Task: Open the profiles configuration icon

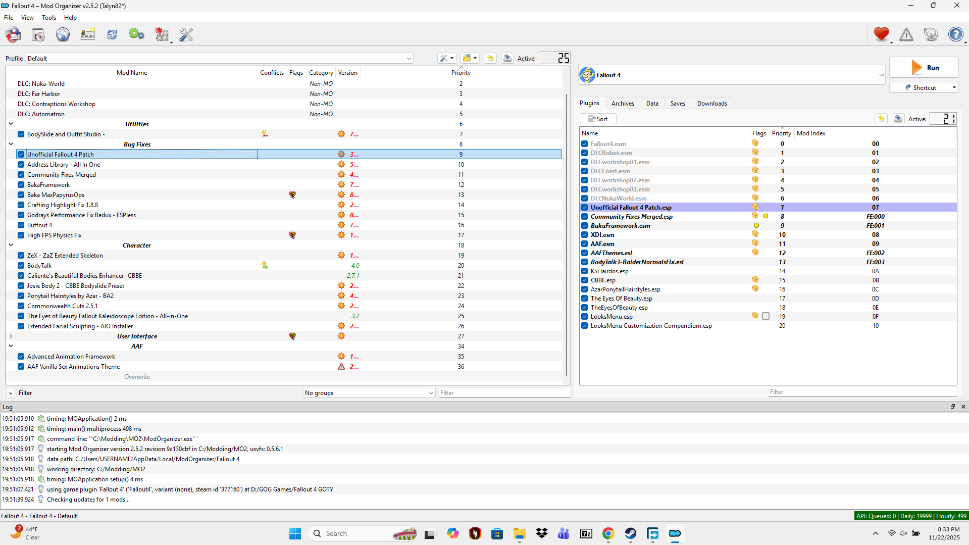Action: (x=87, y=34)
